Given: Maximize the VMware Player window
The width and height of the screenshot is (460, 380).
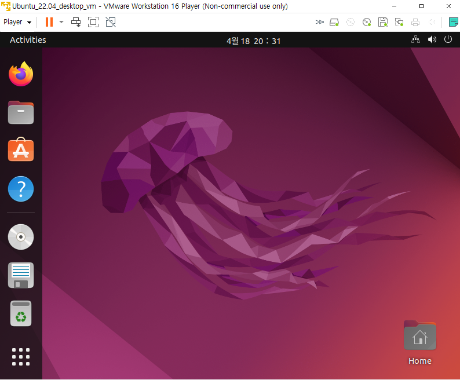Looking at the screenshot, I should [x=421, y=6].
